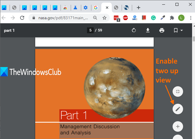The image size is (195, 139).
Task: Click the lock icon in address bar
Action: (34, 18)
